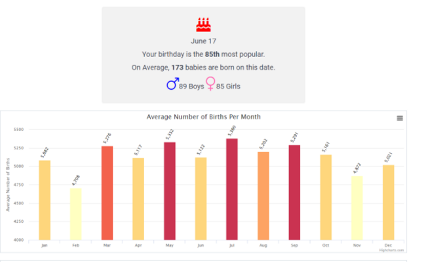
Task: Click the blue male symbol icon
Action: (x=172, y=84)
